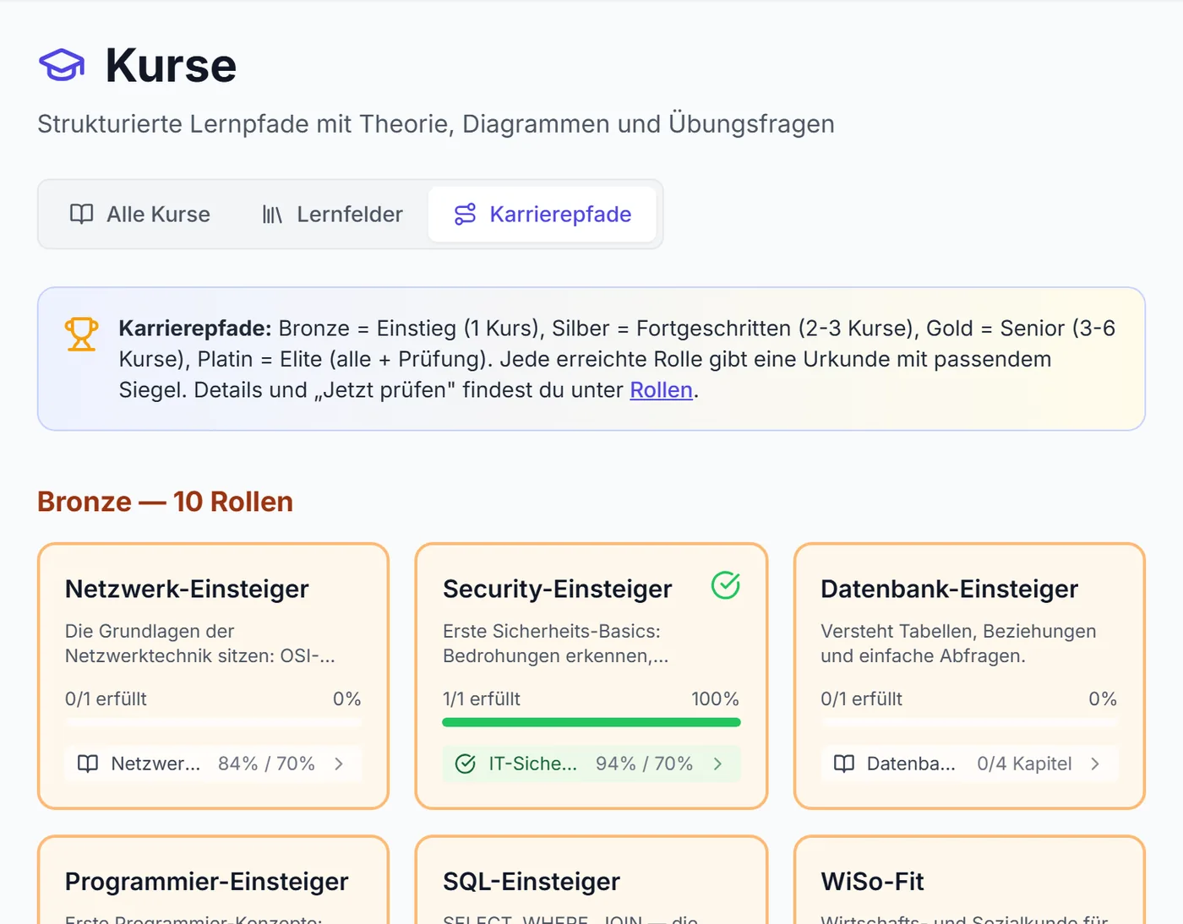Open the Netzwer... 84% / 70% course row
This screenshot has height=924, width=1183.
213,764
